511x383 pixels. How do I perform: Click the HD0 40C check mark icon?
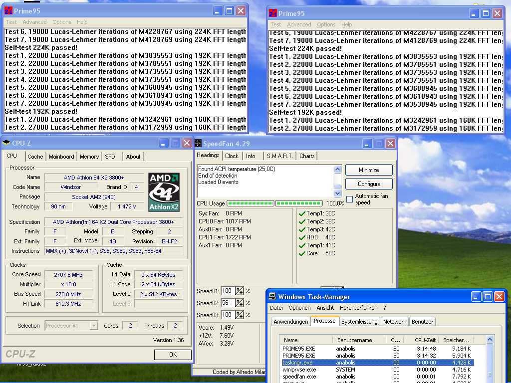[302, 237]
